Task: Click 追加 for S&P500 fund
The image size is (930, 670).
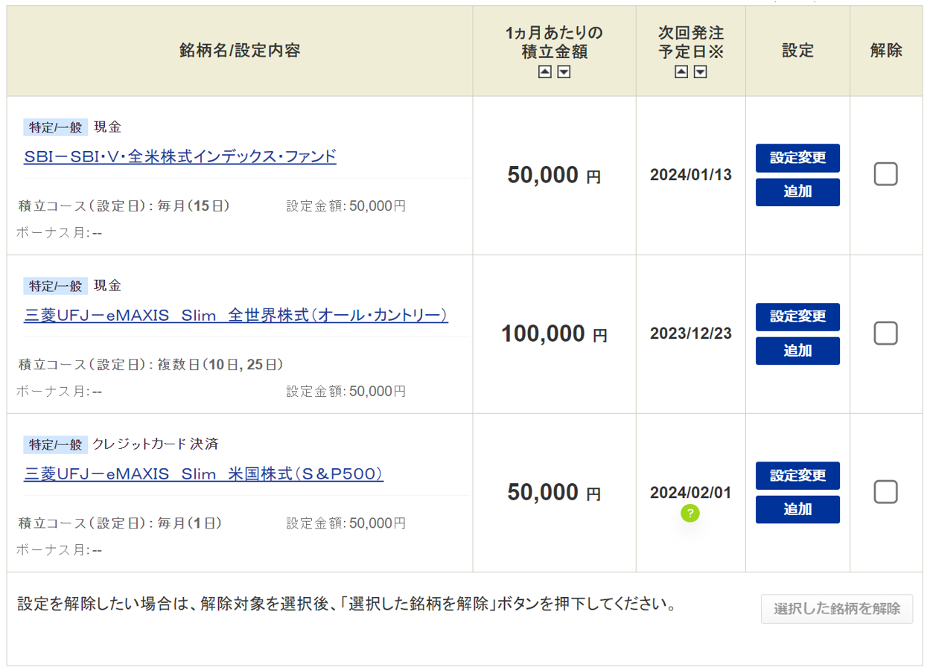Action: [797, 509]
